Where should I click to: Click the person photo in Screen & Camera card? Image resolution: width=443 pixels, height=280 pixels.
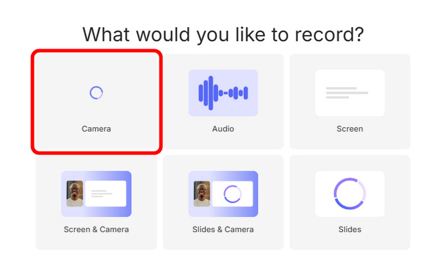tap(75, 194)
